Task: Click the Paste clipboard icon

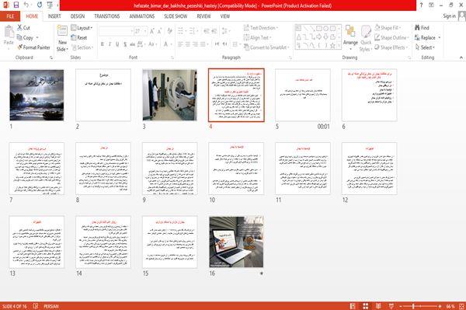Action: pos(9,32)
